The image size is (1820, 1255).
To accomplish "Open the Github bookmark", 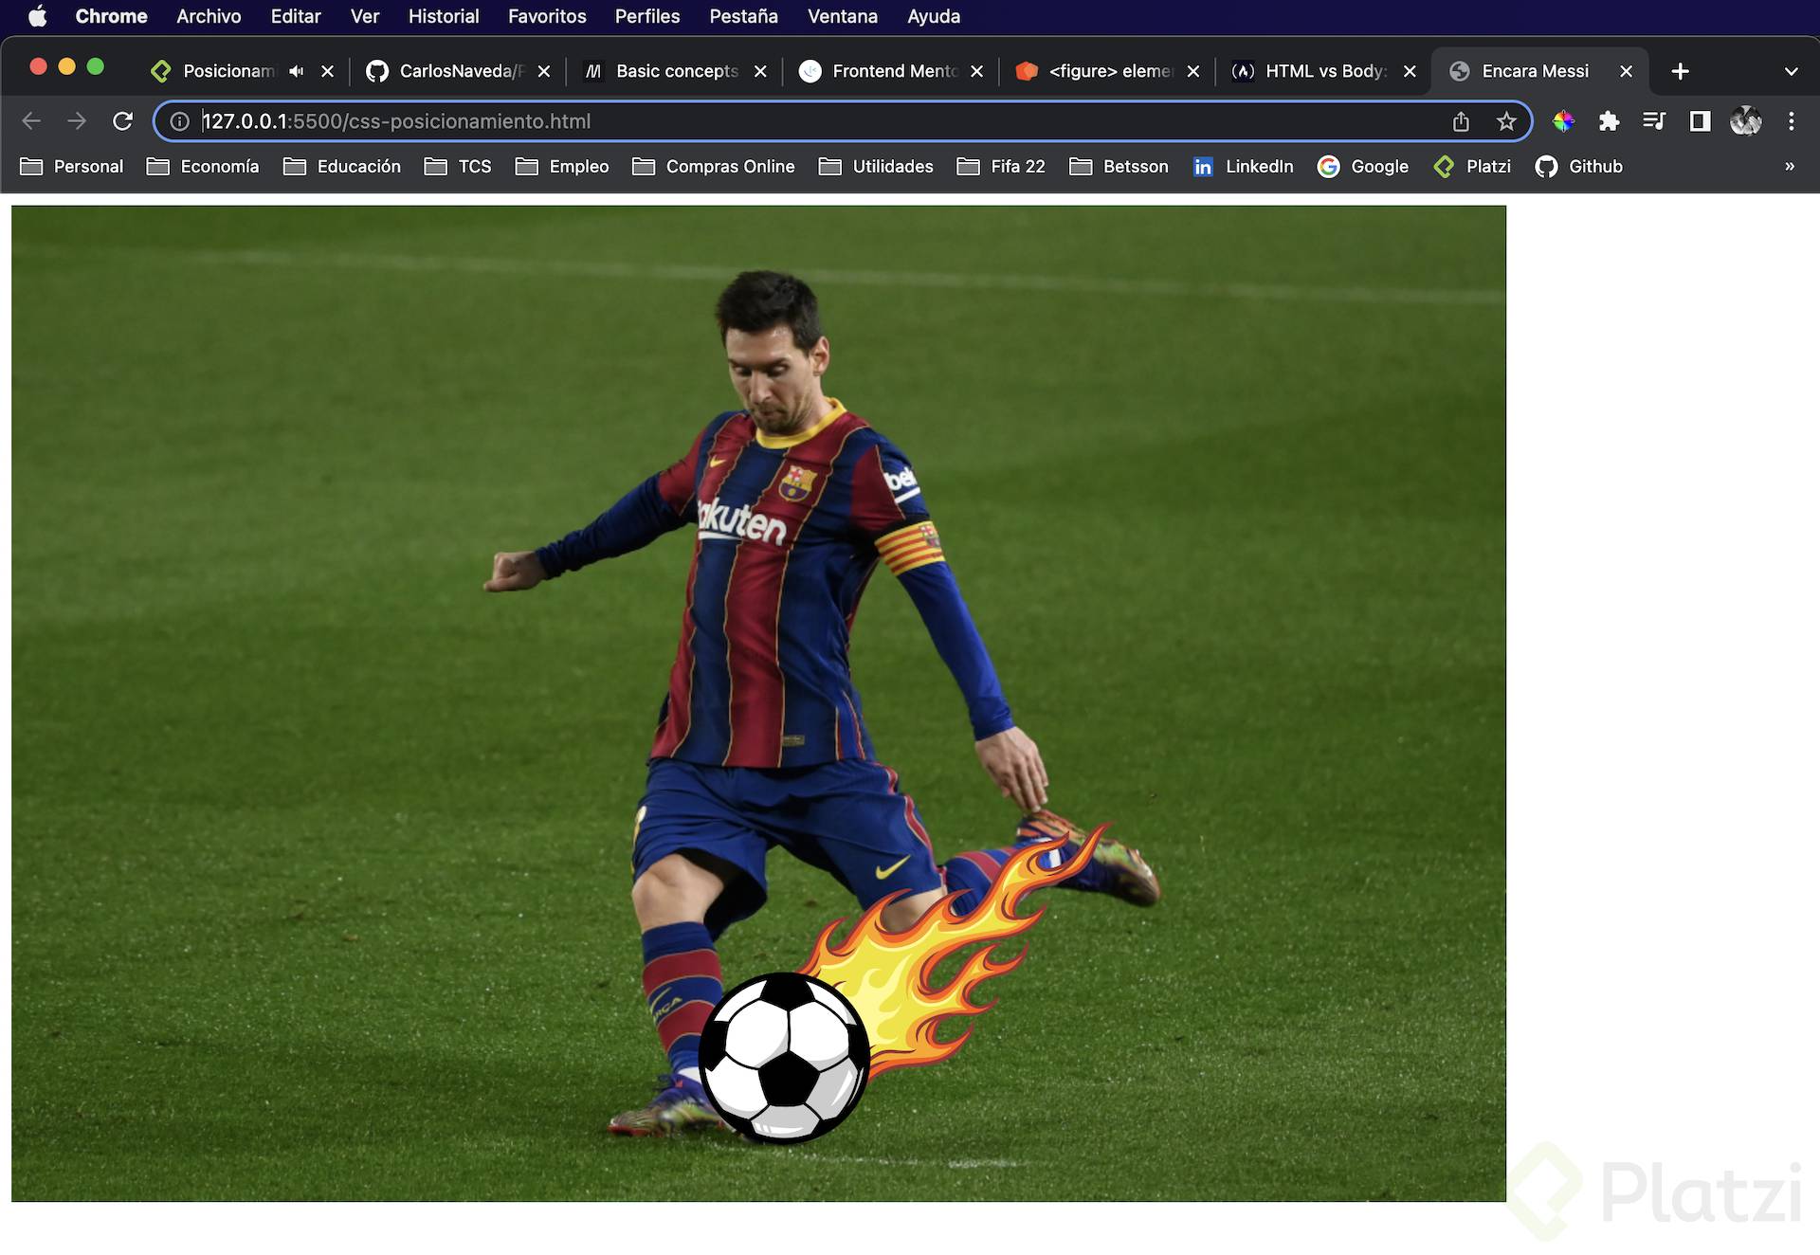I will point(1578,167).
